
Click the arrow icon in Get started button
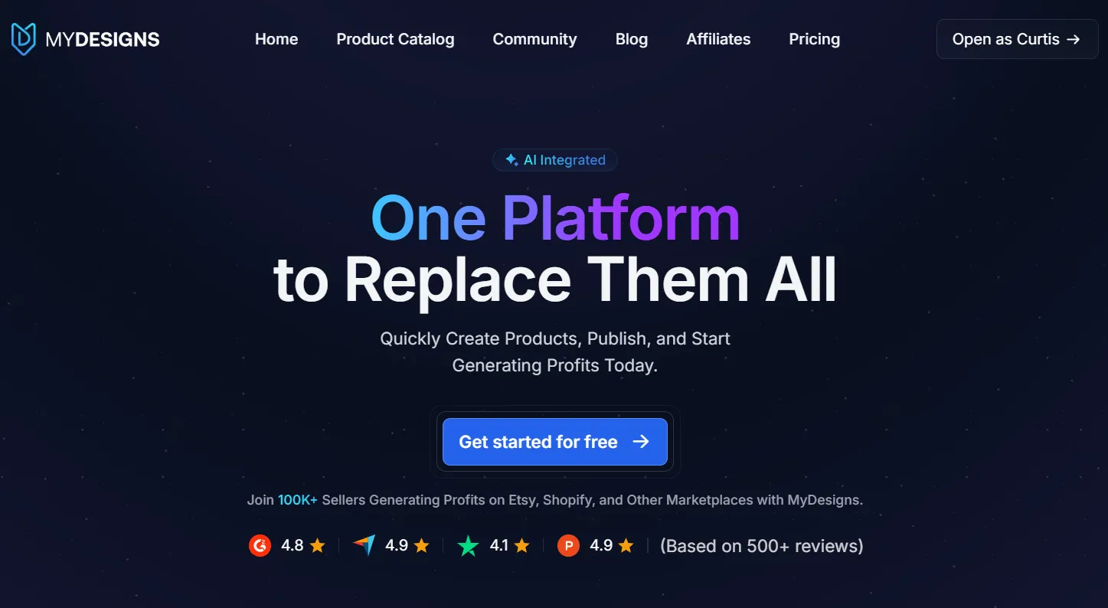(x=641, y=442)
